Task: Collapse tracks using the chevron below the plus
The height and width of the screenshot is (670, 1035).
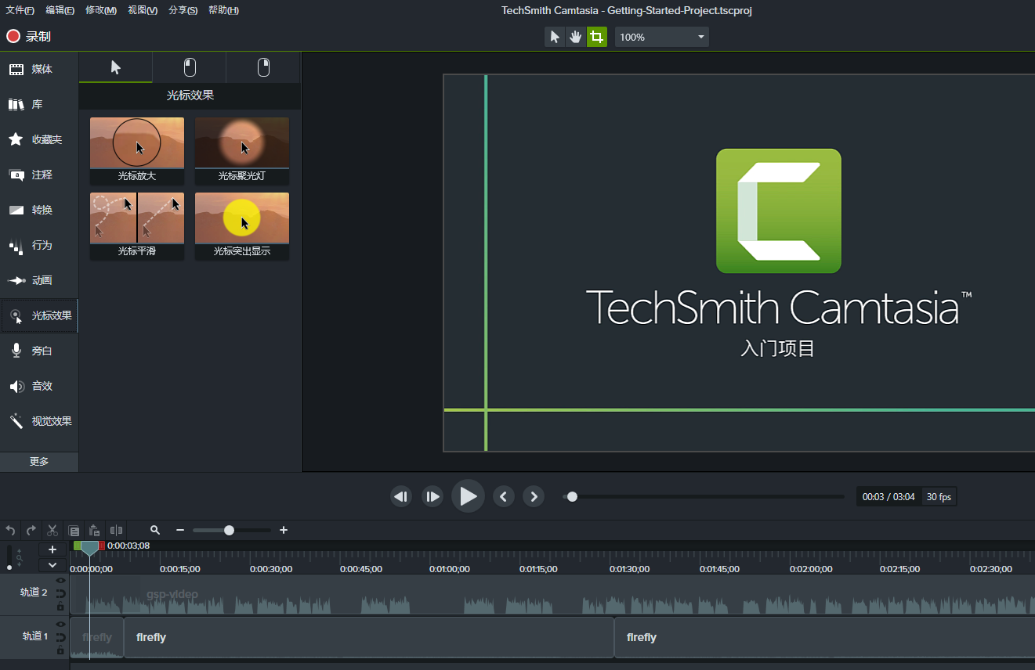Action: pyautogui.click(x=52, y=564)
